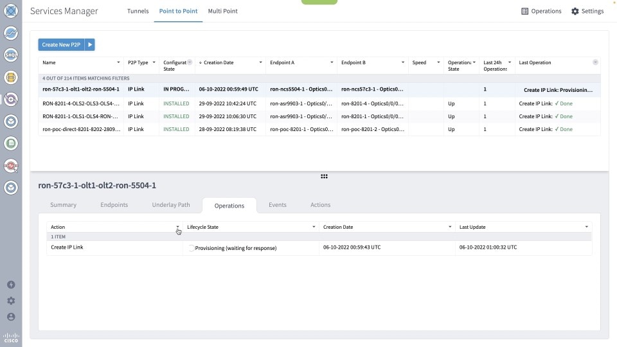The height and width of the screenshot is (347, 617).
Task: Select row RON-8201-1-OLS1-OLS4-RON
Action: click(319, 116)
